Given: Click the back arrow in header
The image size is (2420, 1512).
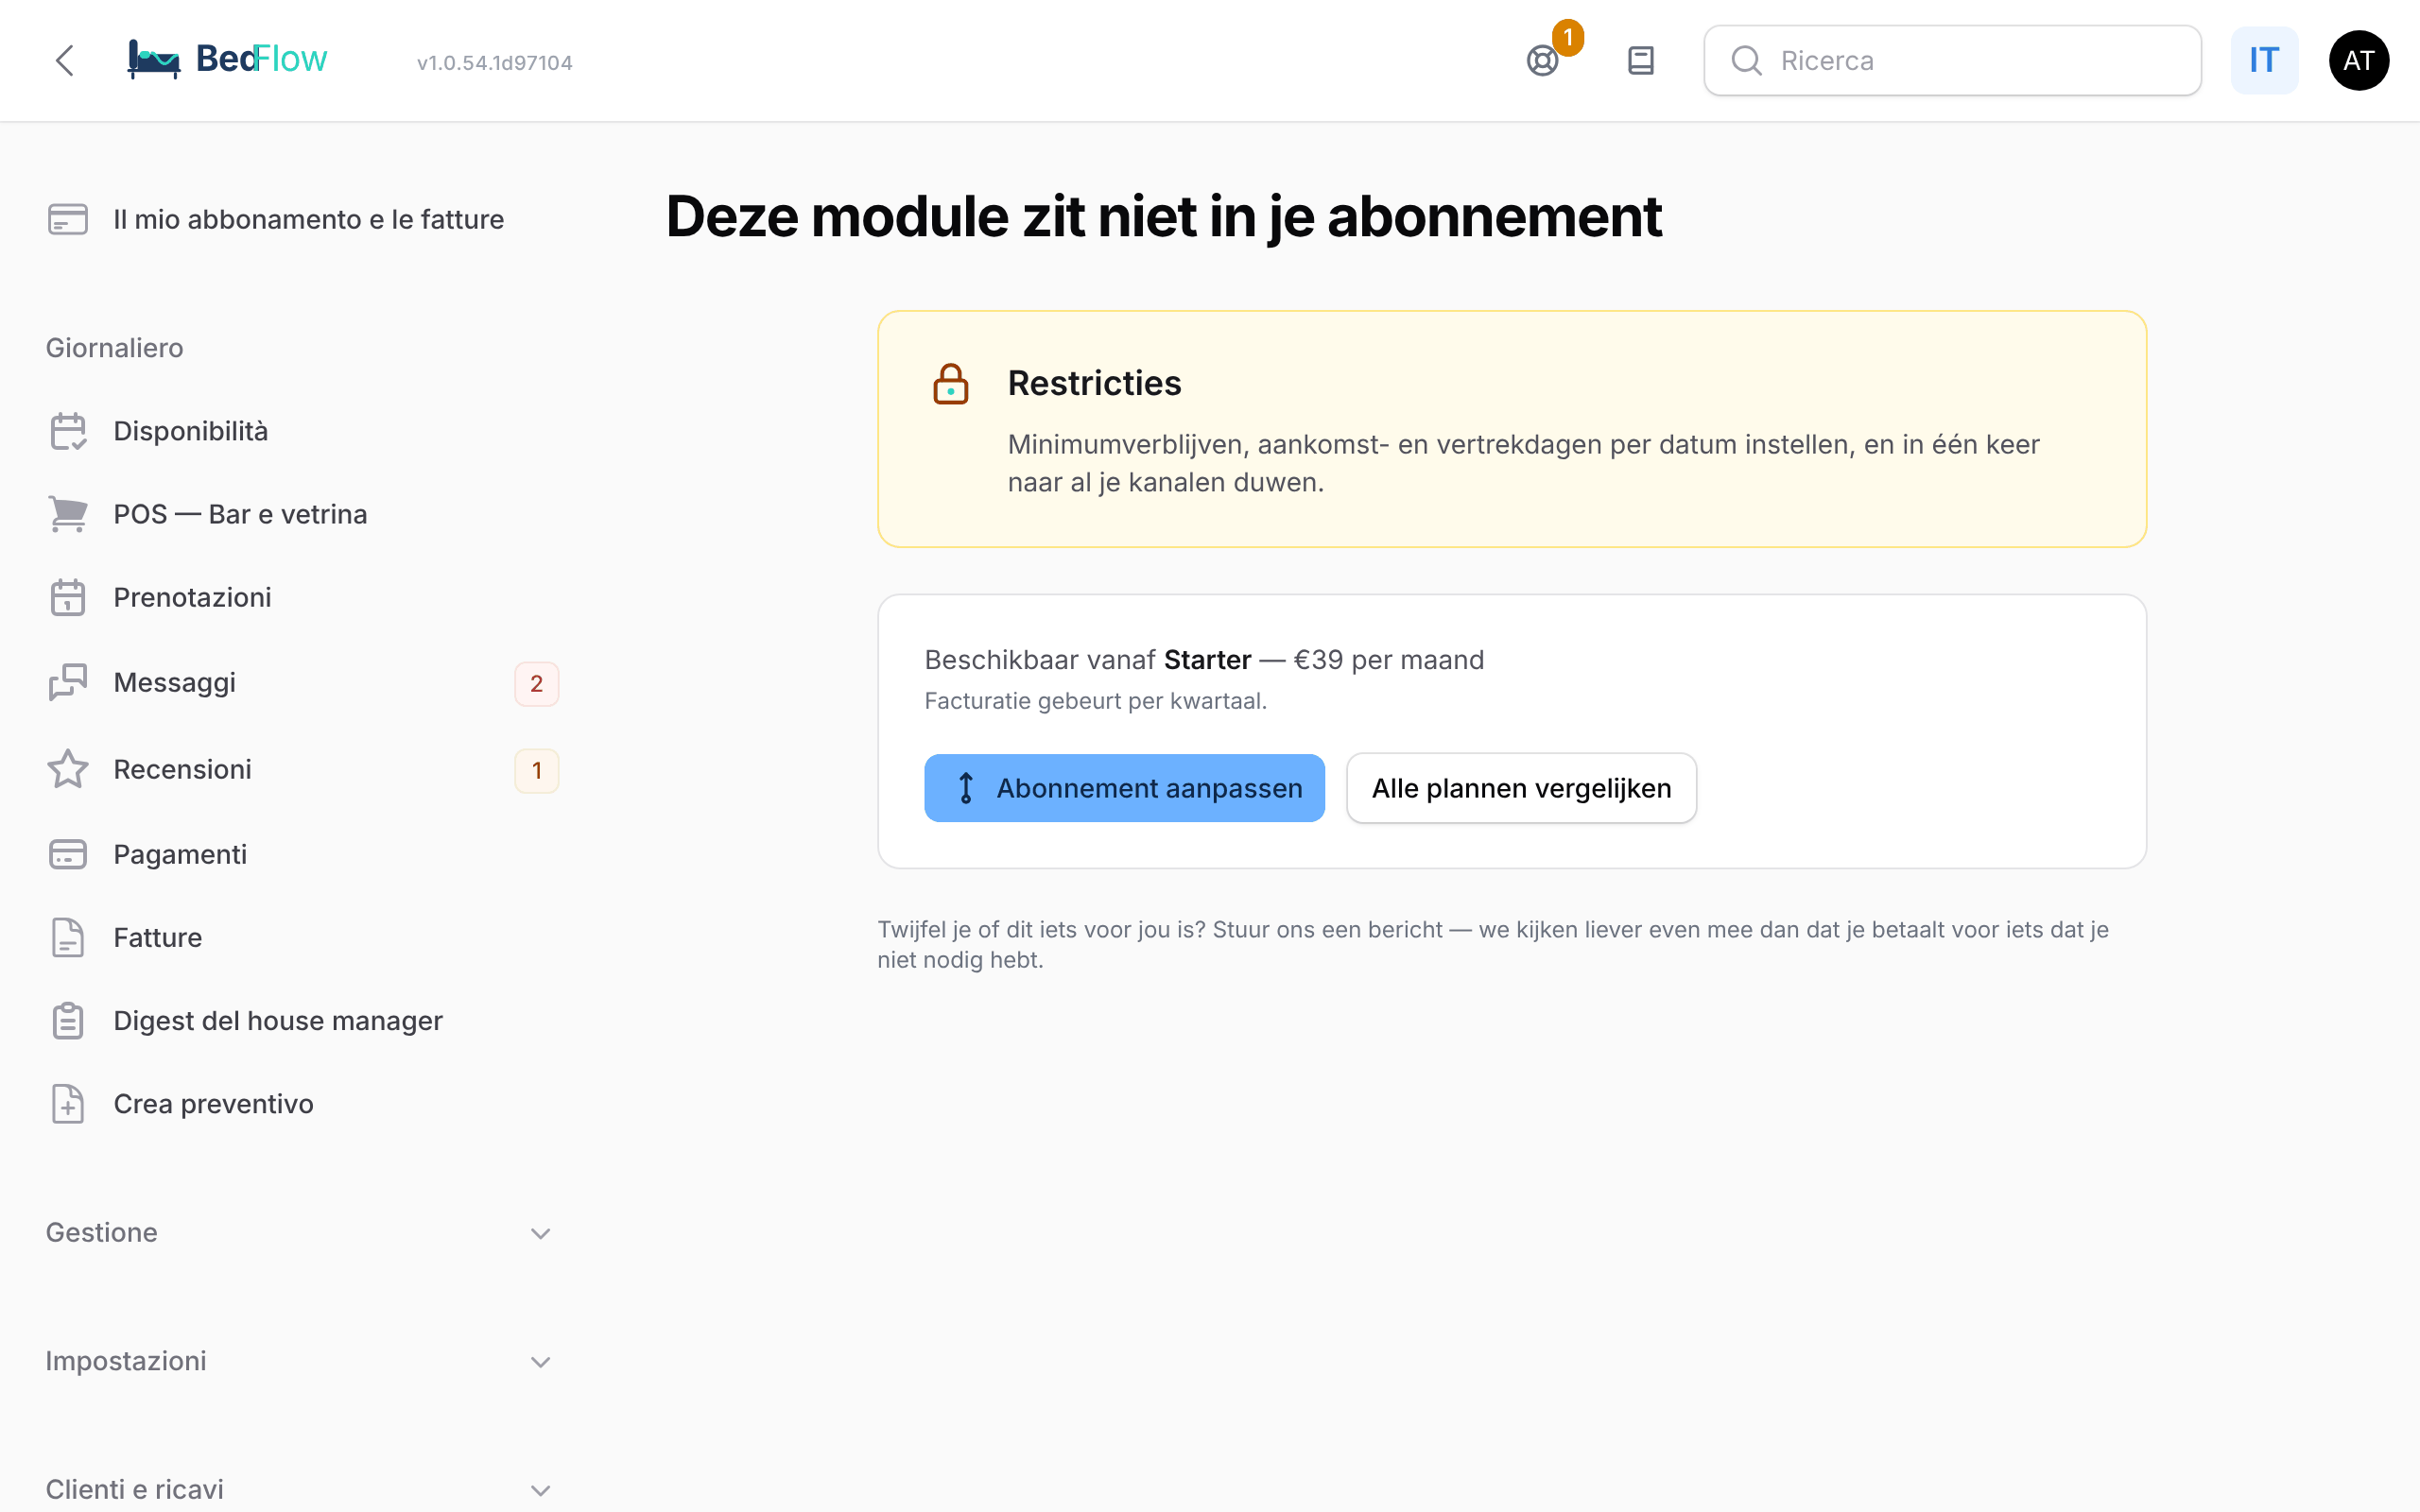Looking at the screenshot, I should (x=65, y=61).
